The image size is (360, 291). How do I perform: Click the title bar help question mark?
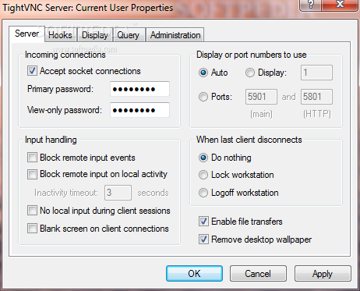(311, 5)
